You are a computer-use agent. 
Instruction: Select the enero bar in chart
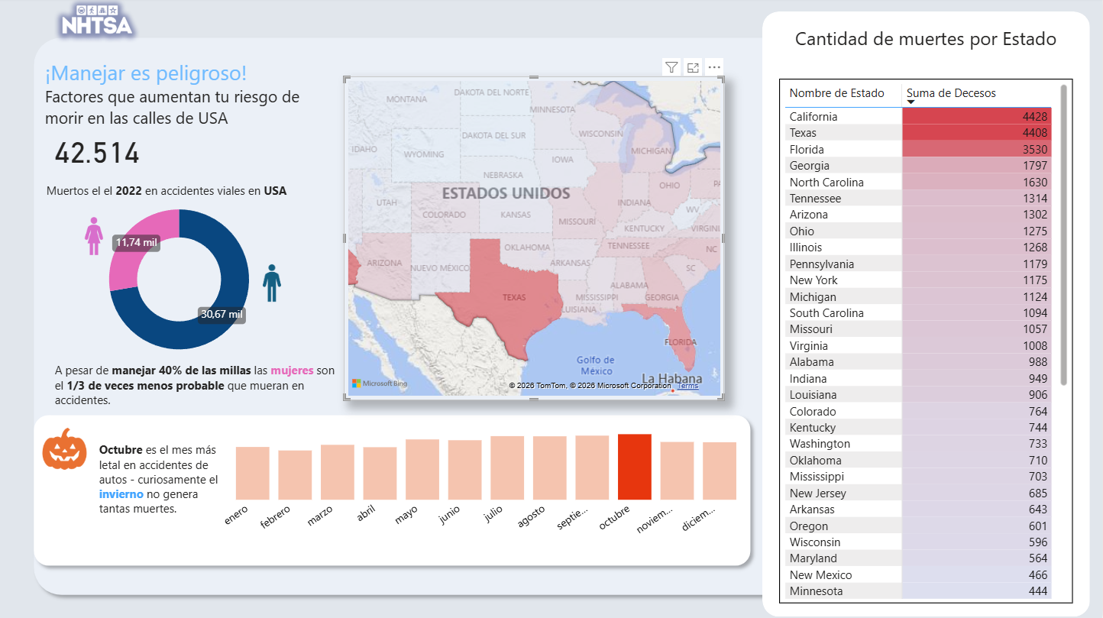(253, 473)
